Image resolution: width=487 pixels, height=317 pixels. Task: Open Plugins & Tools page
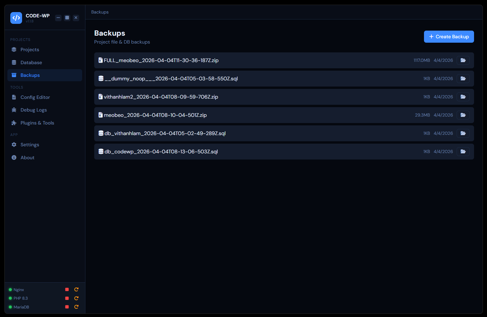pos(37,123)
